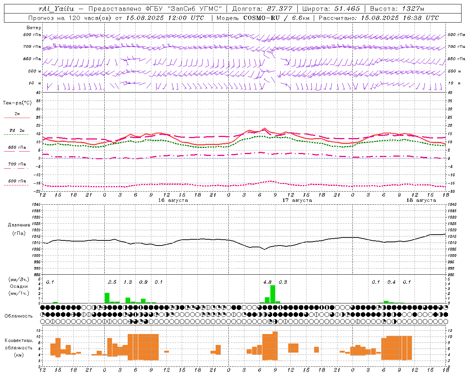Click the 17 августа date label
Viewport: 467px width, 373px height.
pyautogui.click(x=297, y=200)
